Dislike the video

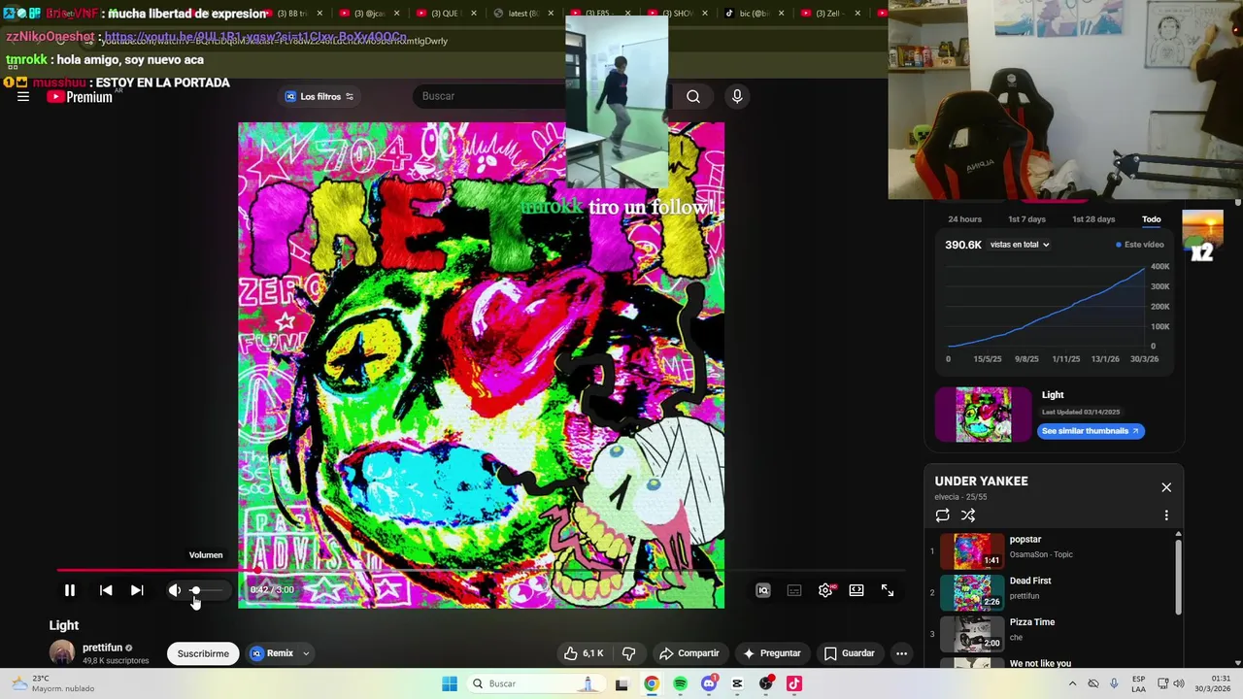tap(628, 653)
